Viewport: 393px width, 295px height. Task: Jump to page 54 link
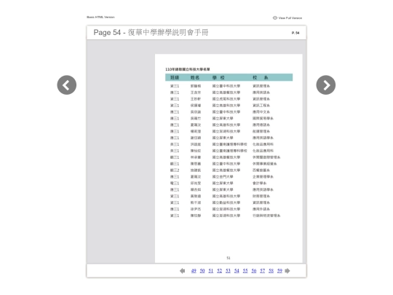(237, 271)
